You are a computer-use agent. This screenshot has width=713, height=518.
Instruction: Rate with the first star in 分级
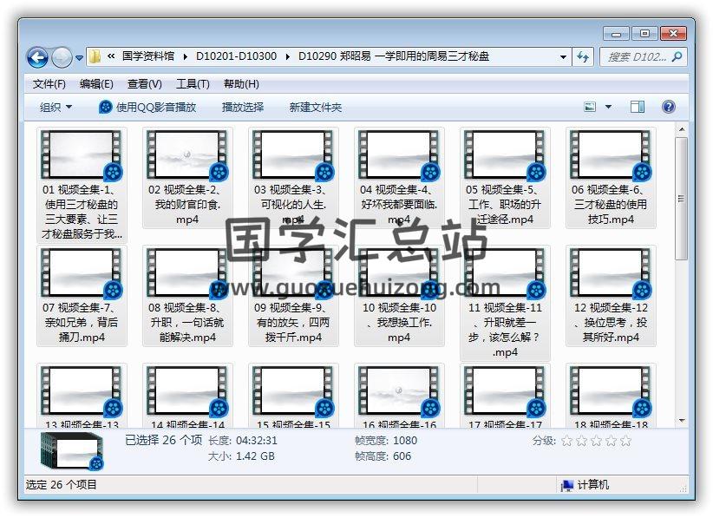pos(567,441)
